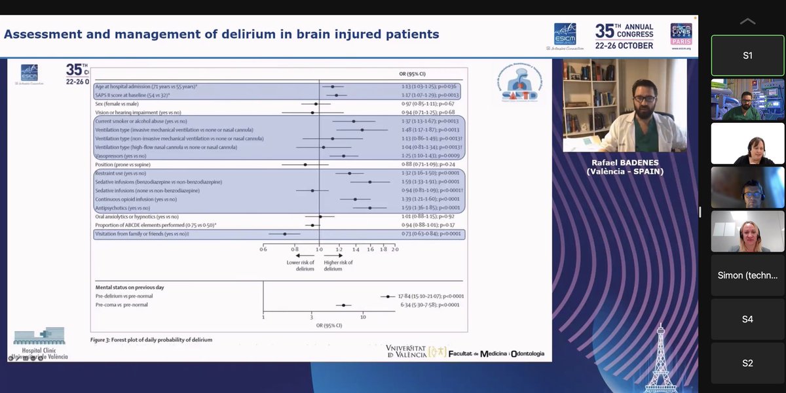Click the ESICM LIVES 2022 Paris logo

(x=681, y=33)
